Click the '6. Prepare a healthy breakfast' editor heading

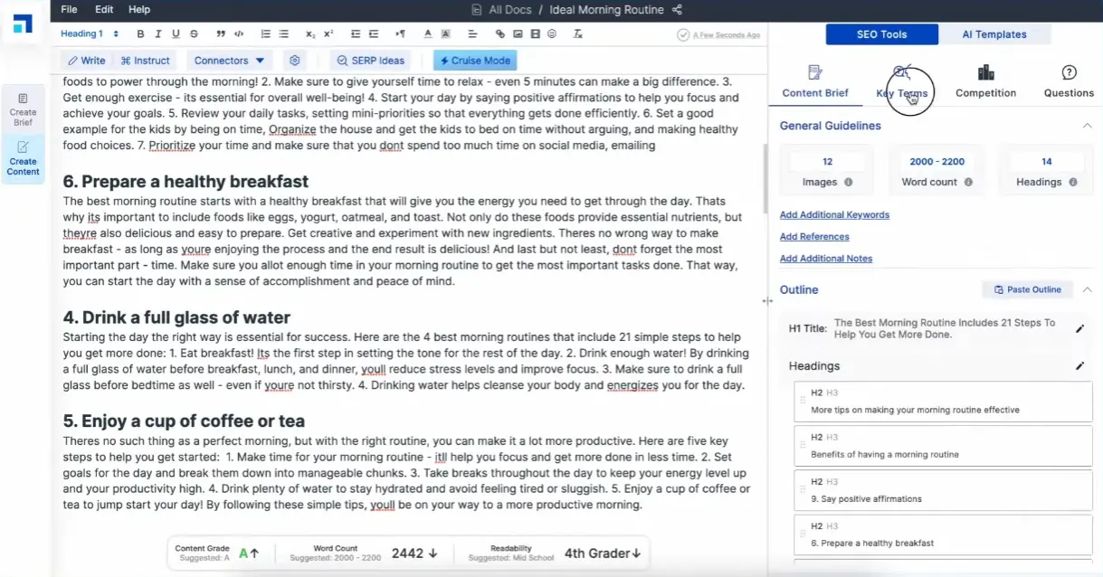point(185,182)
